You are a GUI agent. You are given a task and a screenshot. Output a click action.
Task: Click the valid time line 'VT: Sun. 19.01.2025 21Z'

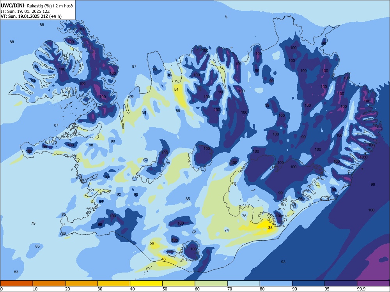24,16
